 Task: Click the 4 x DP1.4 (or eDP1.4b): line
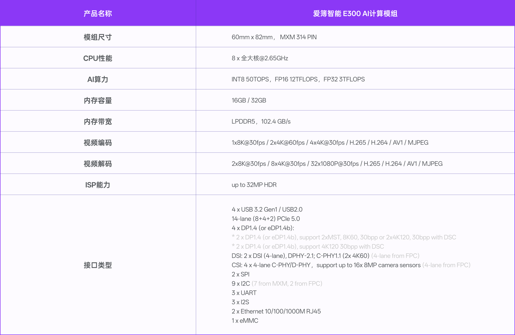263,228
